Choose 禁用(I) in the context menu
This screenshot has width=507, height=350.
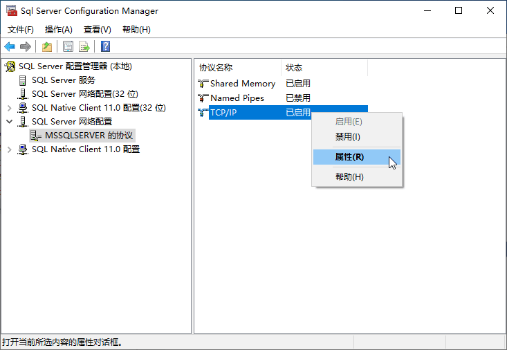click(x=357, y=137)
